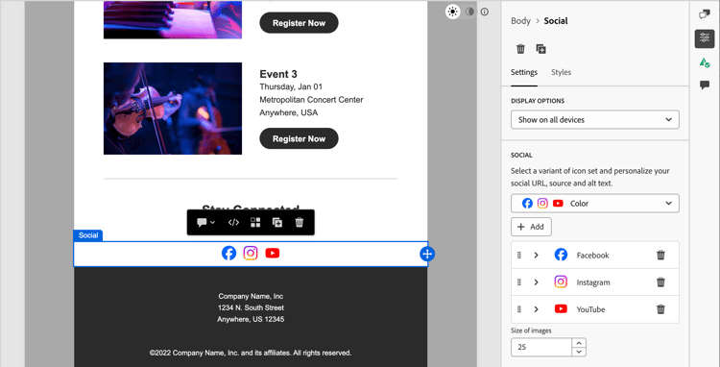Delete the YouTube entry
Screen dimensions: 720x367
[660, 309]
